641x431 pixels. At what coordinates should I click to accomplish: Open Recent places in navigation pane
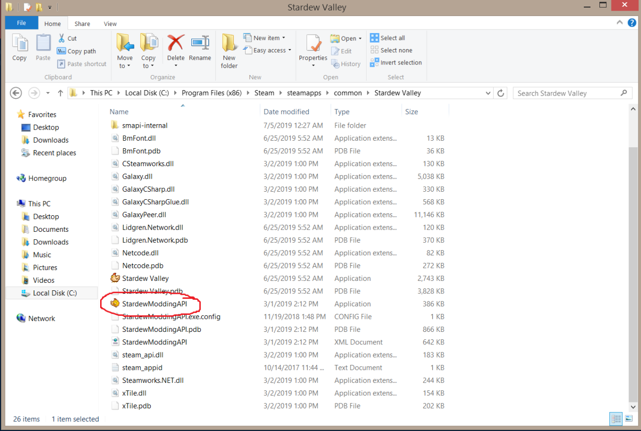click(55, 153)
